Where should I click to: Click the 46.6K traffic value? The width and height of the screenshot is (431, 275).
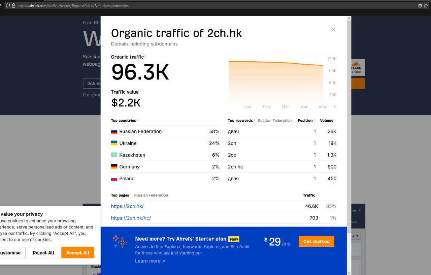311,206
